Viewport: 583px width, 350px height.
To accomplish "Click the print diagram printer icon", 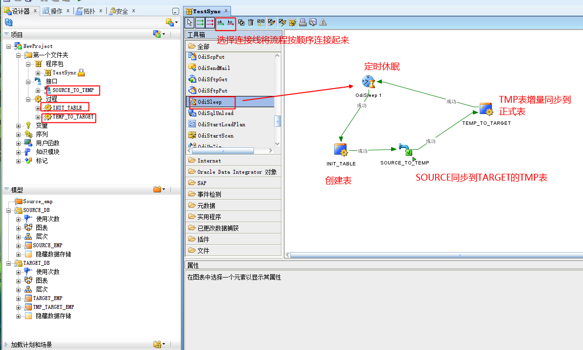I will point(303,23).
